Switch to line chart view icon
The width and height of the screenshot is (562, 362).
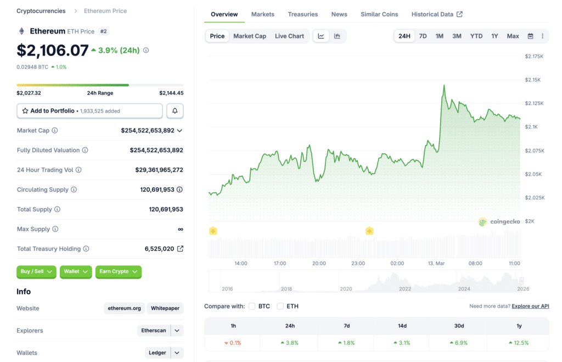click(x=321, y=36)
